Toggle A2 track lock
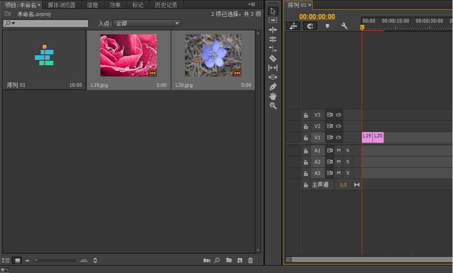This screenshot has width=453, height=273. 306,162
